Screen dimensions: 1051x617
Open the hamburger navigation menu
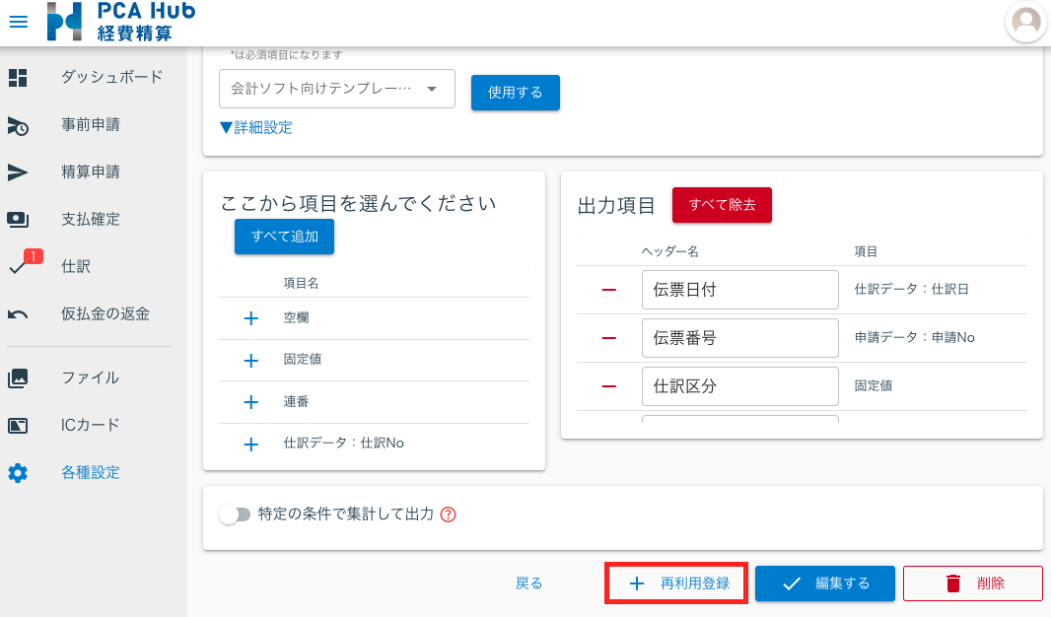pos(18,22)
